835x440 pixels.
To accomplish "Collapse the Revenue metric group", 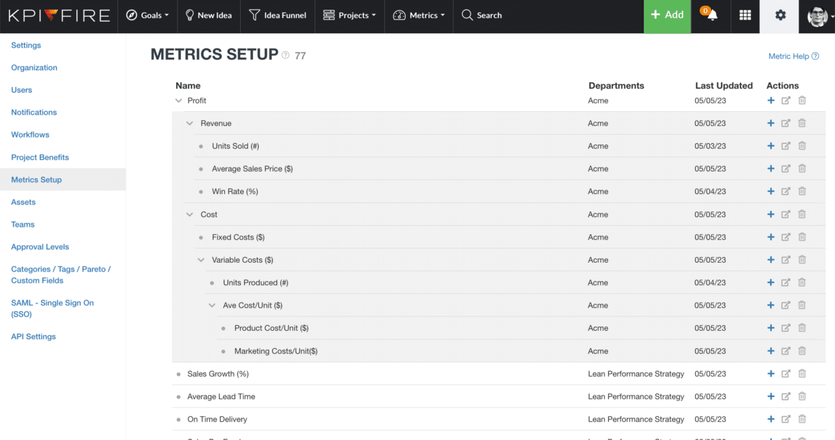I will tap(189, 124).
